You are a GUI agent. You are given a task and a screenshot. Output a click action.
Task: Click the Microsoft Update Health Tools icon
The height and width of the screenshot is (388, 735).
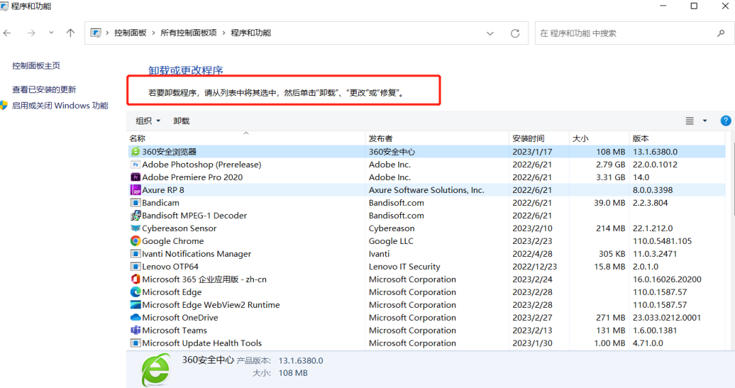point(135,343)
